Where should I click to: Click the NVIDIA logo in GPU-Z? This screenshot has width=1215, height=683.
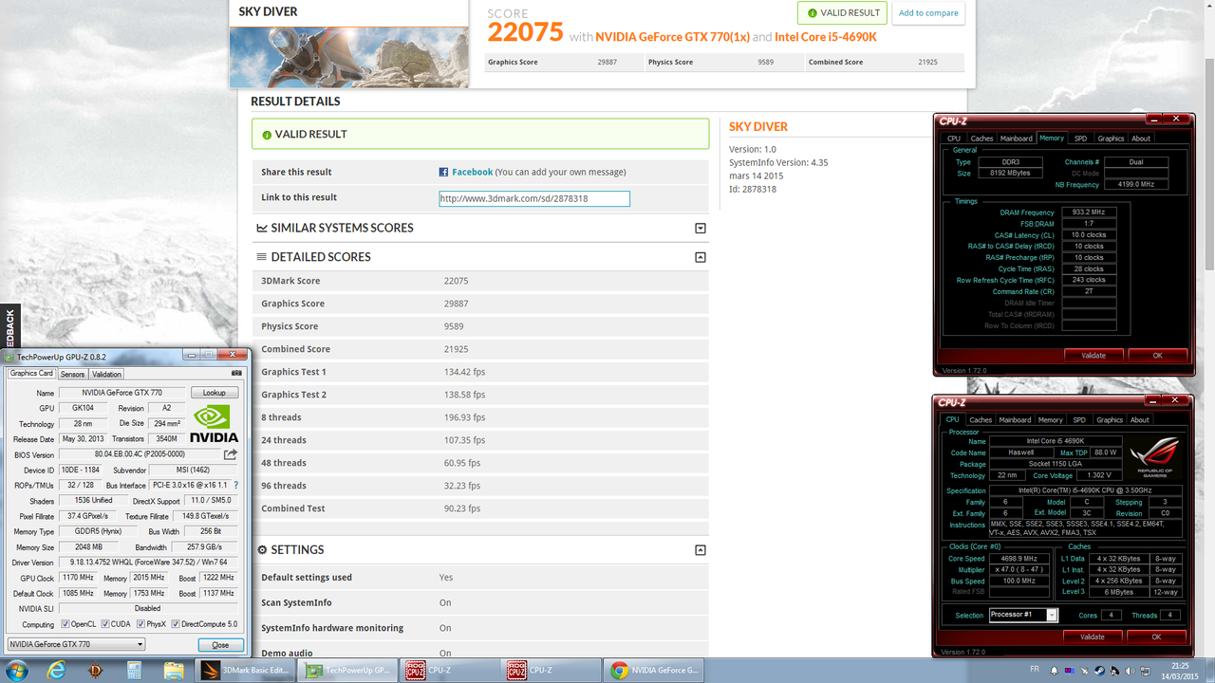pyautogui.click(x=214, y=424)
